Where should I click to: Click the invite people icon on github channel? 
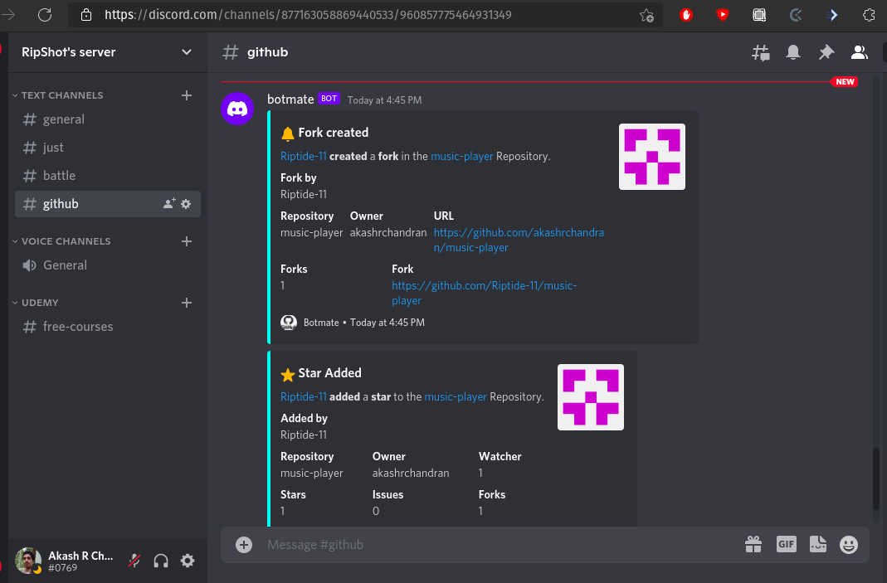pos(168,203)
